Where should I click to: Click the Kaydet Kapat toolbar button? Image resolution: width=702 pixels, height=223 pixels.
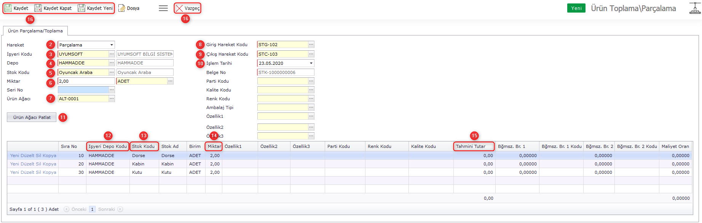(53, 8)
